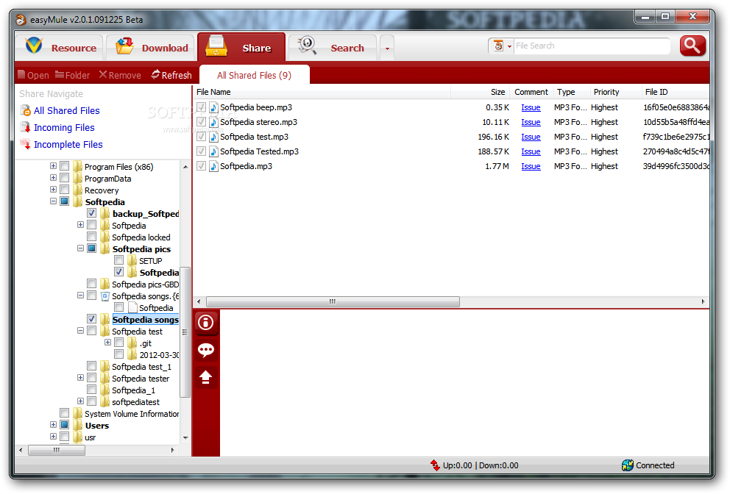Viewport: 730px width, 494px height.
Task: Click the file list horizontal scrollbar thumb
Action: 333,301
